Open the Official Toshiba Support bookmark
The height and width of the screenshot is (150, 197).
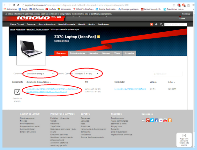pyautogui.click(x=83, y=9)
